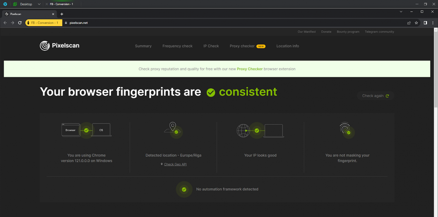Expand the Desktop dropdown chevron

[x=39, y=4]
